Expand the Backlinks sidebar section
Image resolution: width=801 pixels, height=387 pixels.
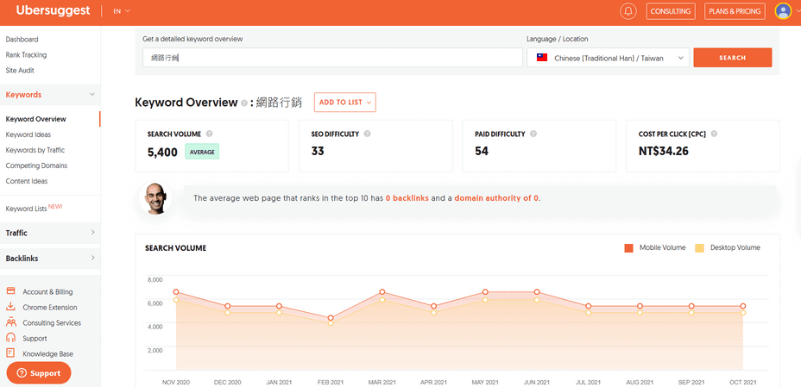point(92,258)
